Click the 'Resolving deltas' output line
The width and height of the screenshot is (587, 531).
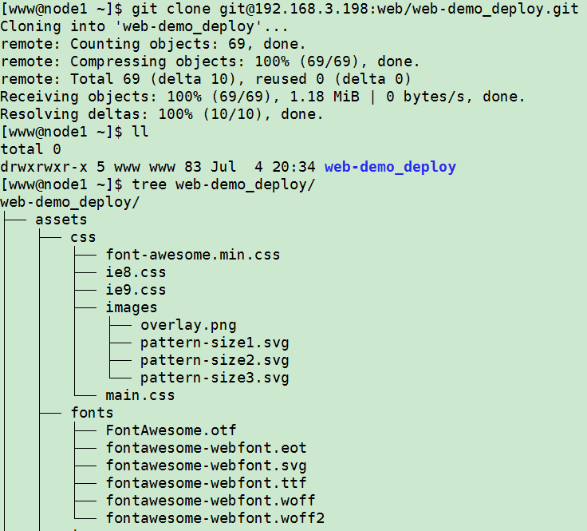pos(162,114)
